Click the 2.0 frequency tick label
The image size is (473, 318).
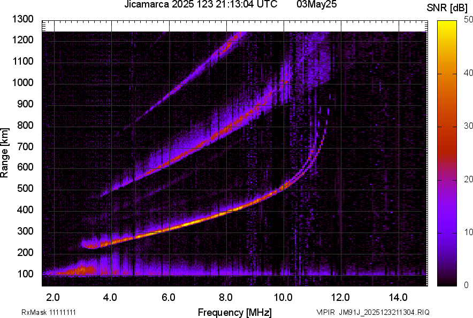point(53,297)
